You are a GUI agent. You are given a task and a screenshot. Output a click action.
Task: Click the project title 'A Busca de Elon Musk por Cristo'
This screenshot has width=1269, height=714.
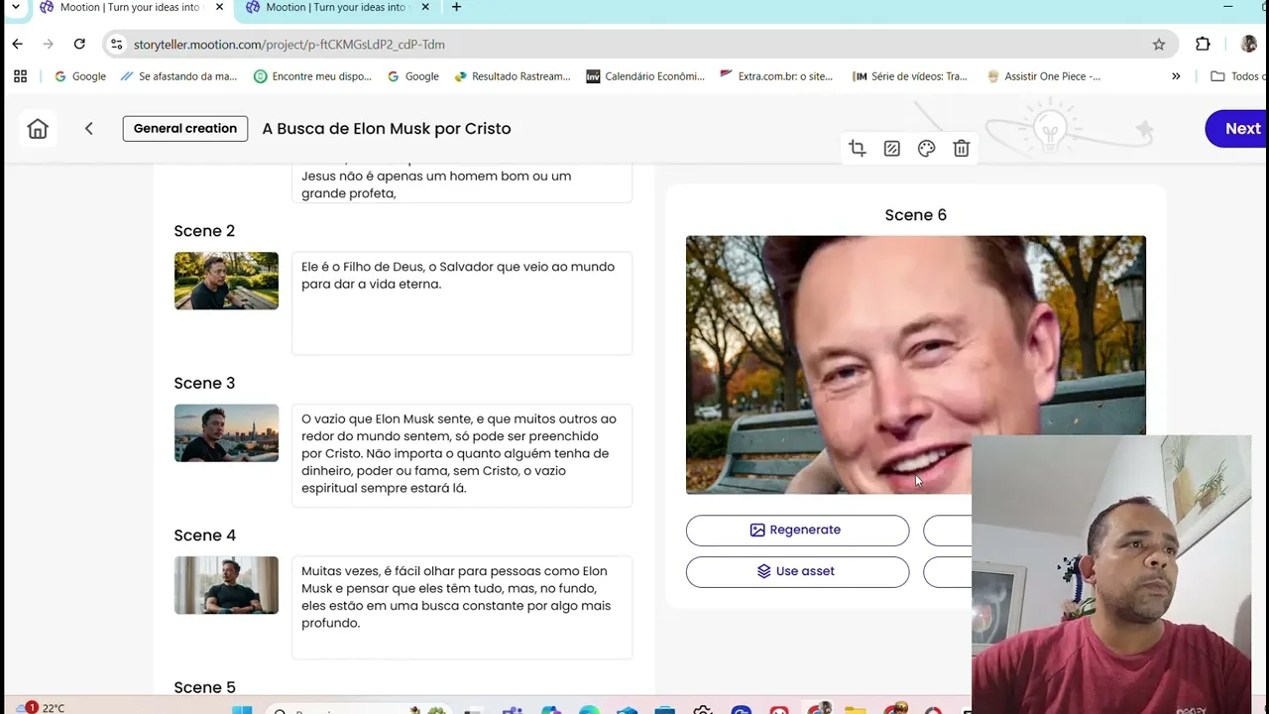click(x=387, y=129)
